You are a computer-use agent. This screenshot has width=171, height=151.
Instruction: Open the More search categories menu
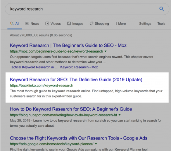[x=120, y=23]
